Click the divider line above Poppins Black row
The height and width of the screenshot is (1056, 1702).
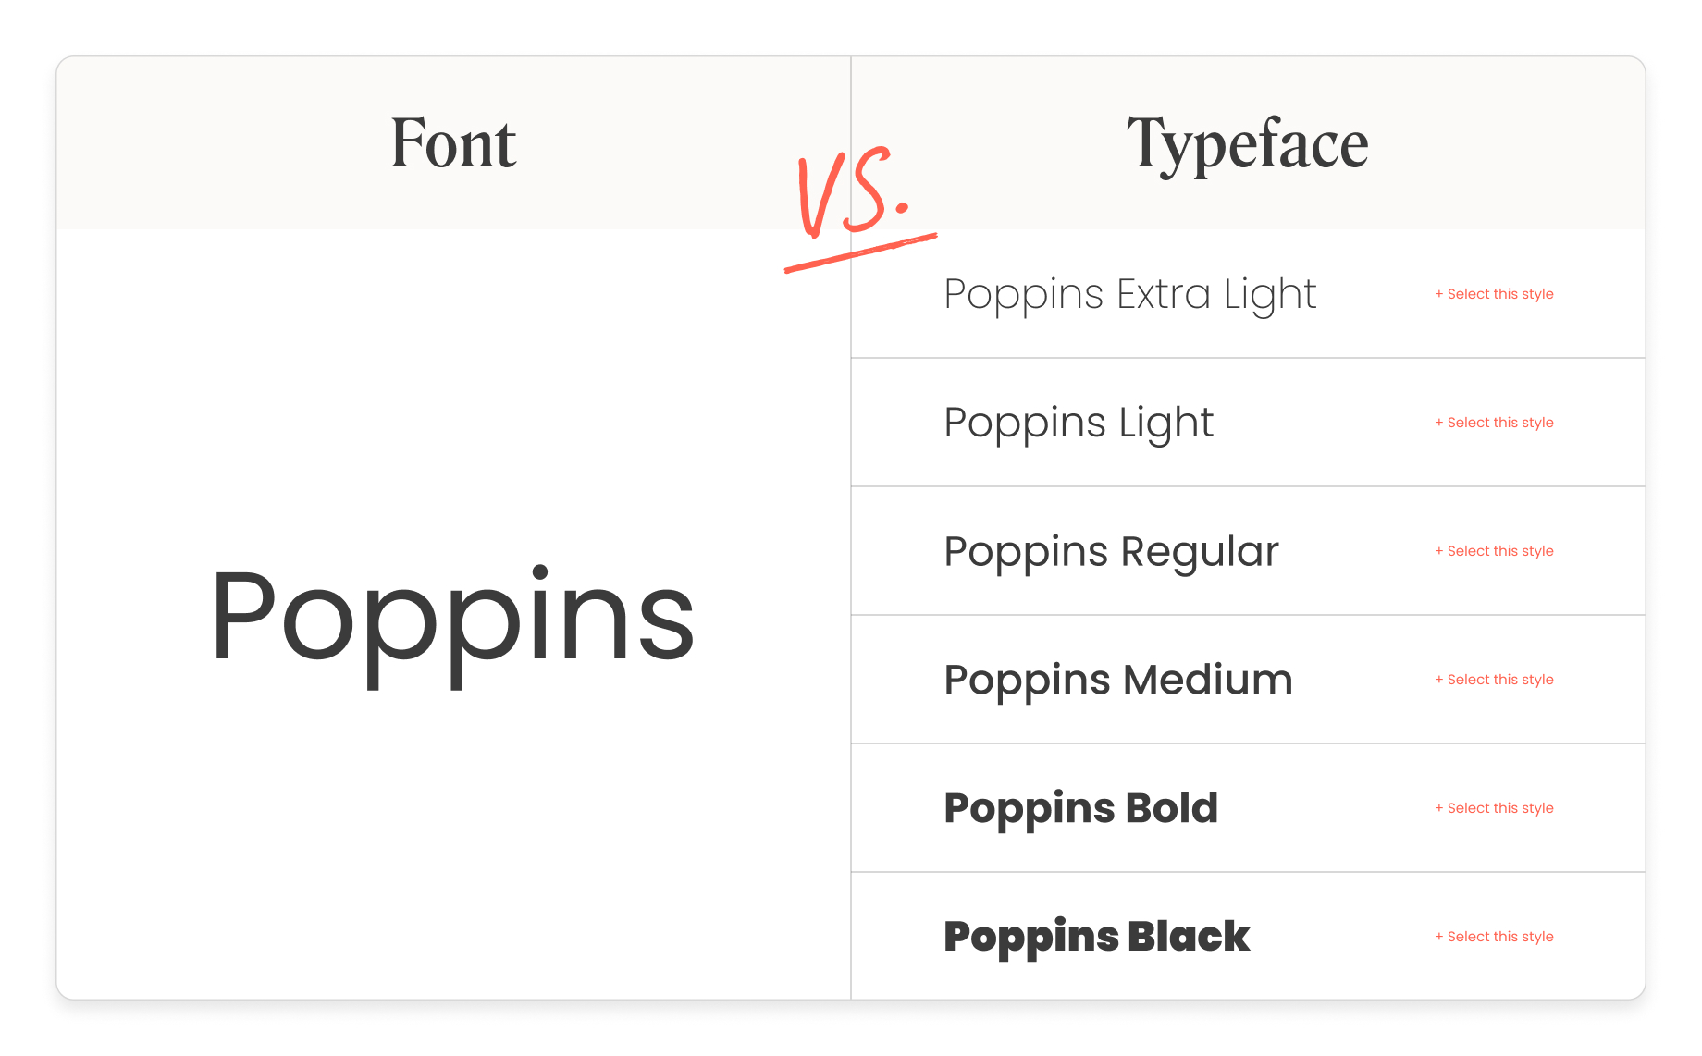click(1247, 872)
